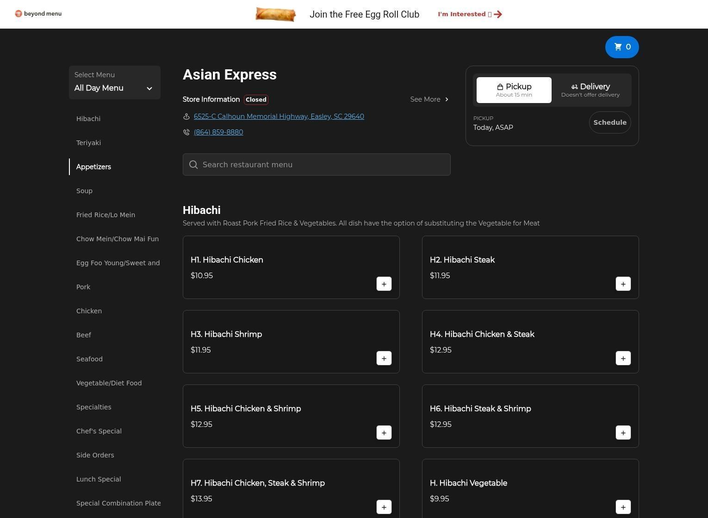Image resolution: width=708 pixels, height=518 pixels.
Task: Add H4. Hibachi Chicken & Steak plus icon
Action: (x=623, y=359)
